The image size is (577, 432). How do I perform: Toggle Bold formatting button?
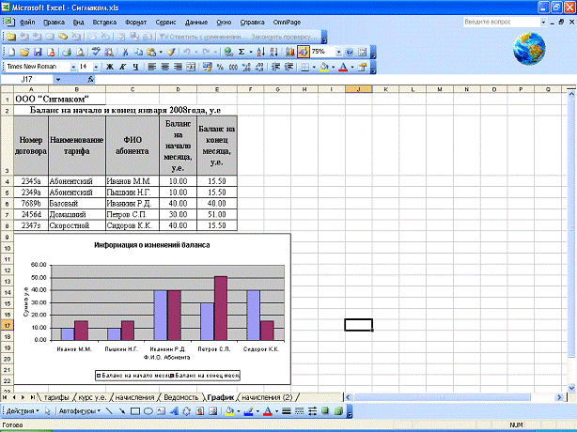(110, 68)
